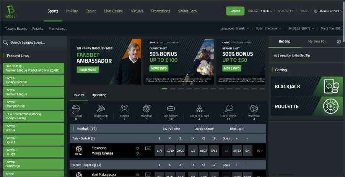Open Football La Liga featured link
The height and width of the screenshot is (177, 345).
(x=34, y=152)
